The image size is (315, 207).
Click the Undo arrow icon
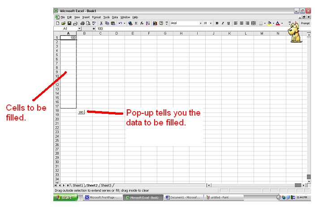click(x=120, y=23)
